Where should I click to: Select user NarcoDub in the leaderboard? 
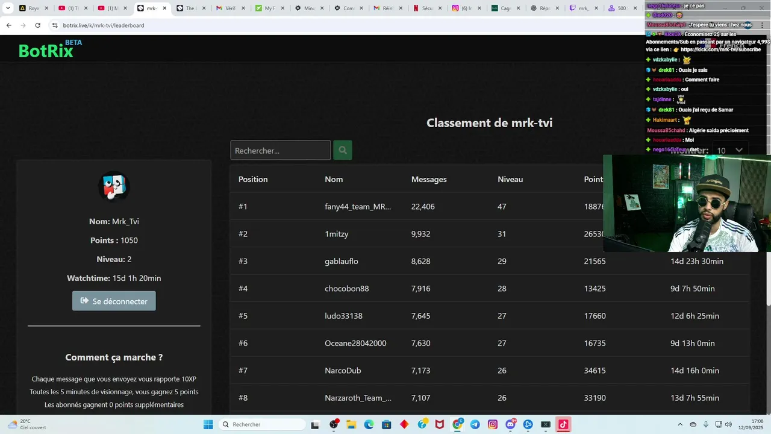tap(343, 371)
